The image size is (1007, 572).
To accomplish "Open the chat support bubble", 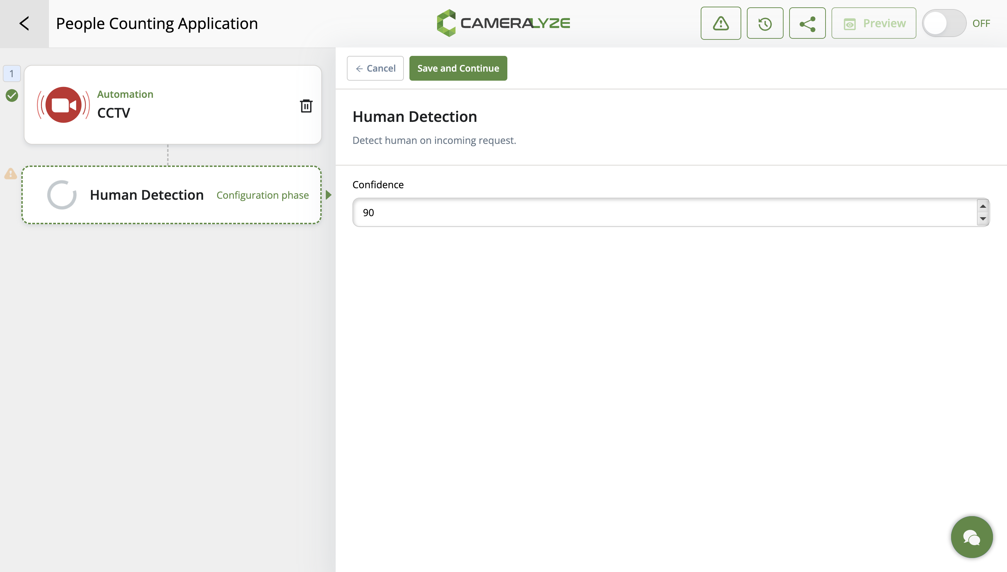I will (972, 537).
